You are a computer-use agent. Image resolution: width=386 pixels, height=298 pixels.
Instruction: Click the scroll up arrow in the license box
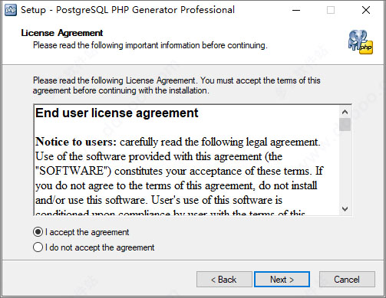click(x=345, y=112)
